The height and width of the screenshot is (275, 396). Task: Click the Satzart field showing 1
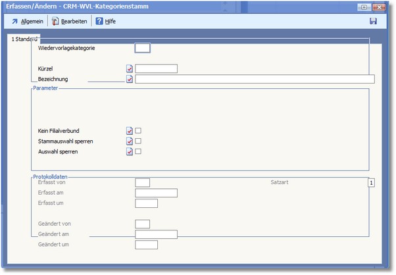(371, 182)
